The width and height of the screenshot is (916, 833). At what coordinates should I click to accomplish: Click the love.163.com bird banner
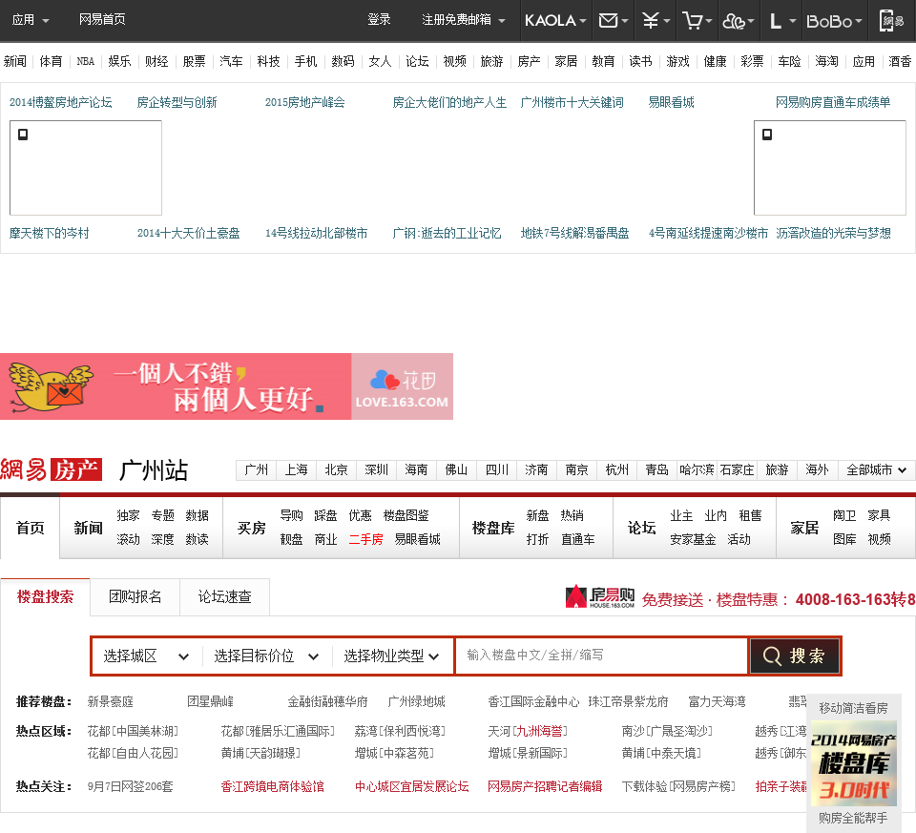point(227,386)
